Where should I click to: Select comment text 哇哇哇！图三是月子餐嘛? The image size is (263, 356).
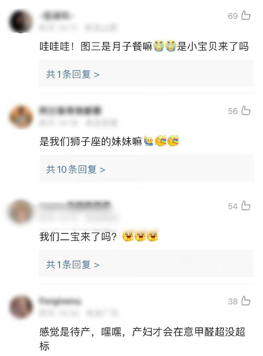click(x=96, y=47)
